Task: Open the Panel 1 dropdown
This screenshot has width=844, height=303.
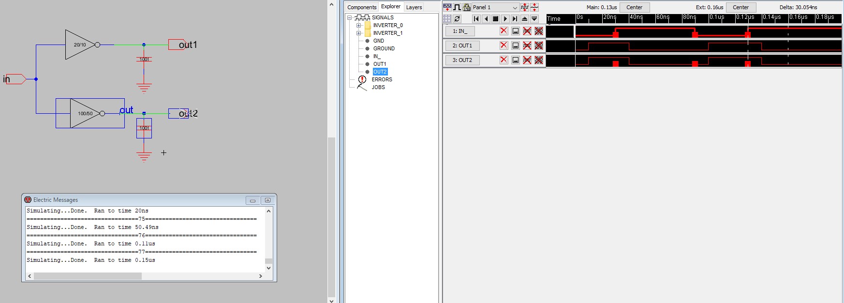Action: (515, 7)
